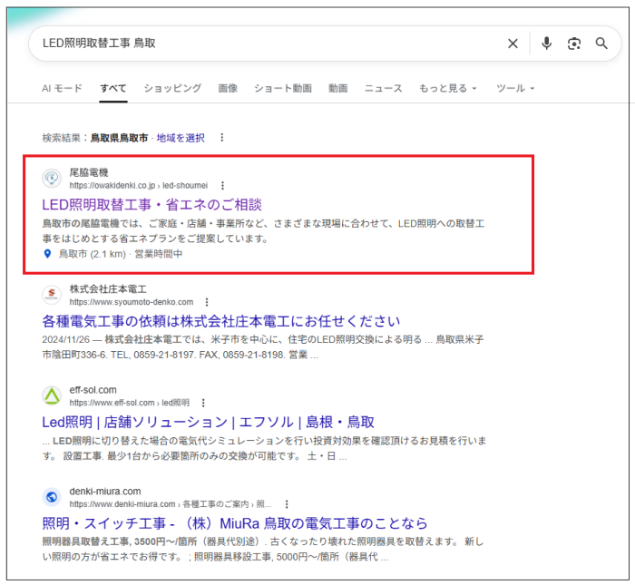Click the 株式会社庄本電工 site name

108,289
